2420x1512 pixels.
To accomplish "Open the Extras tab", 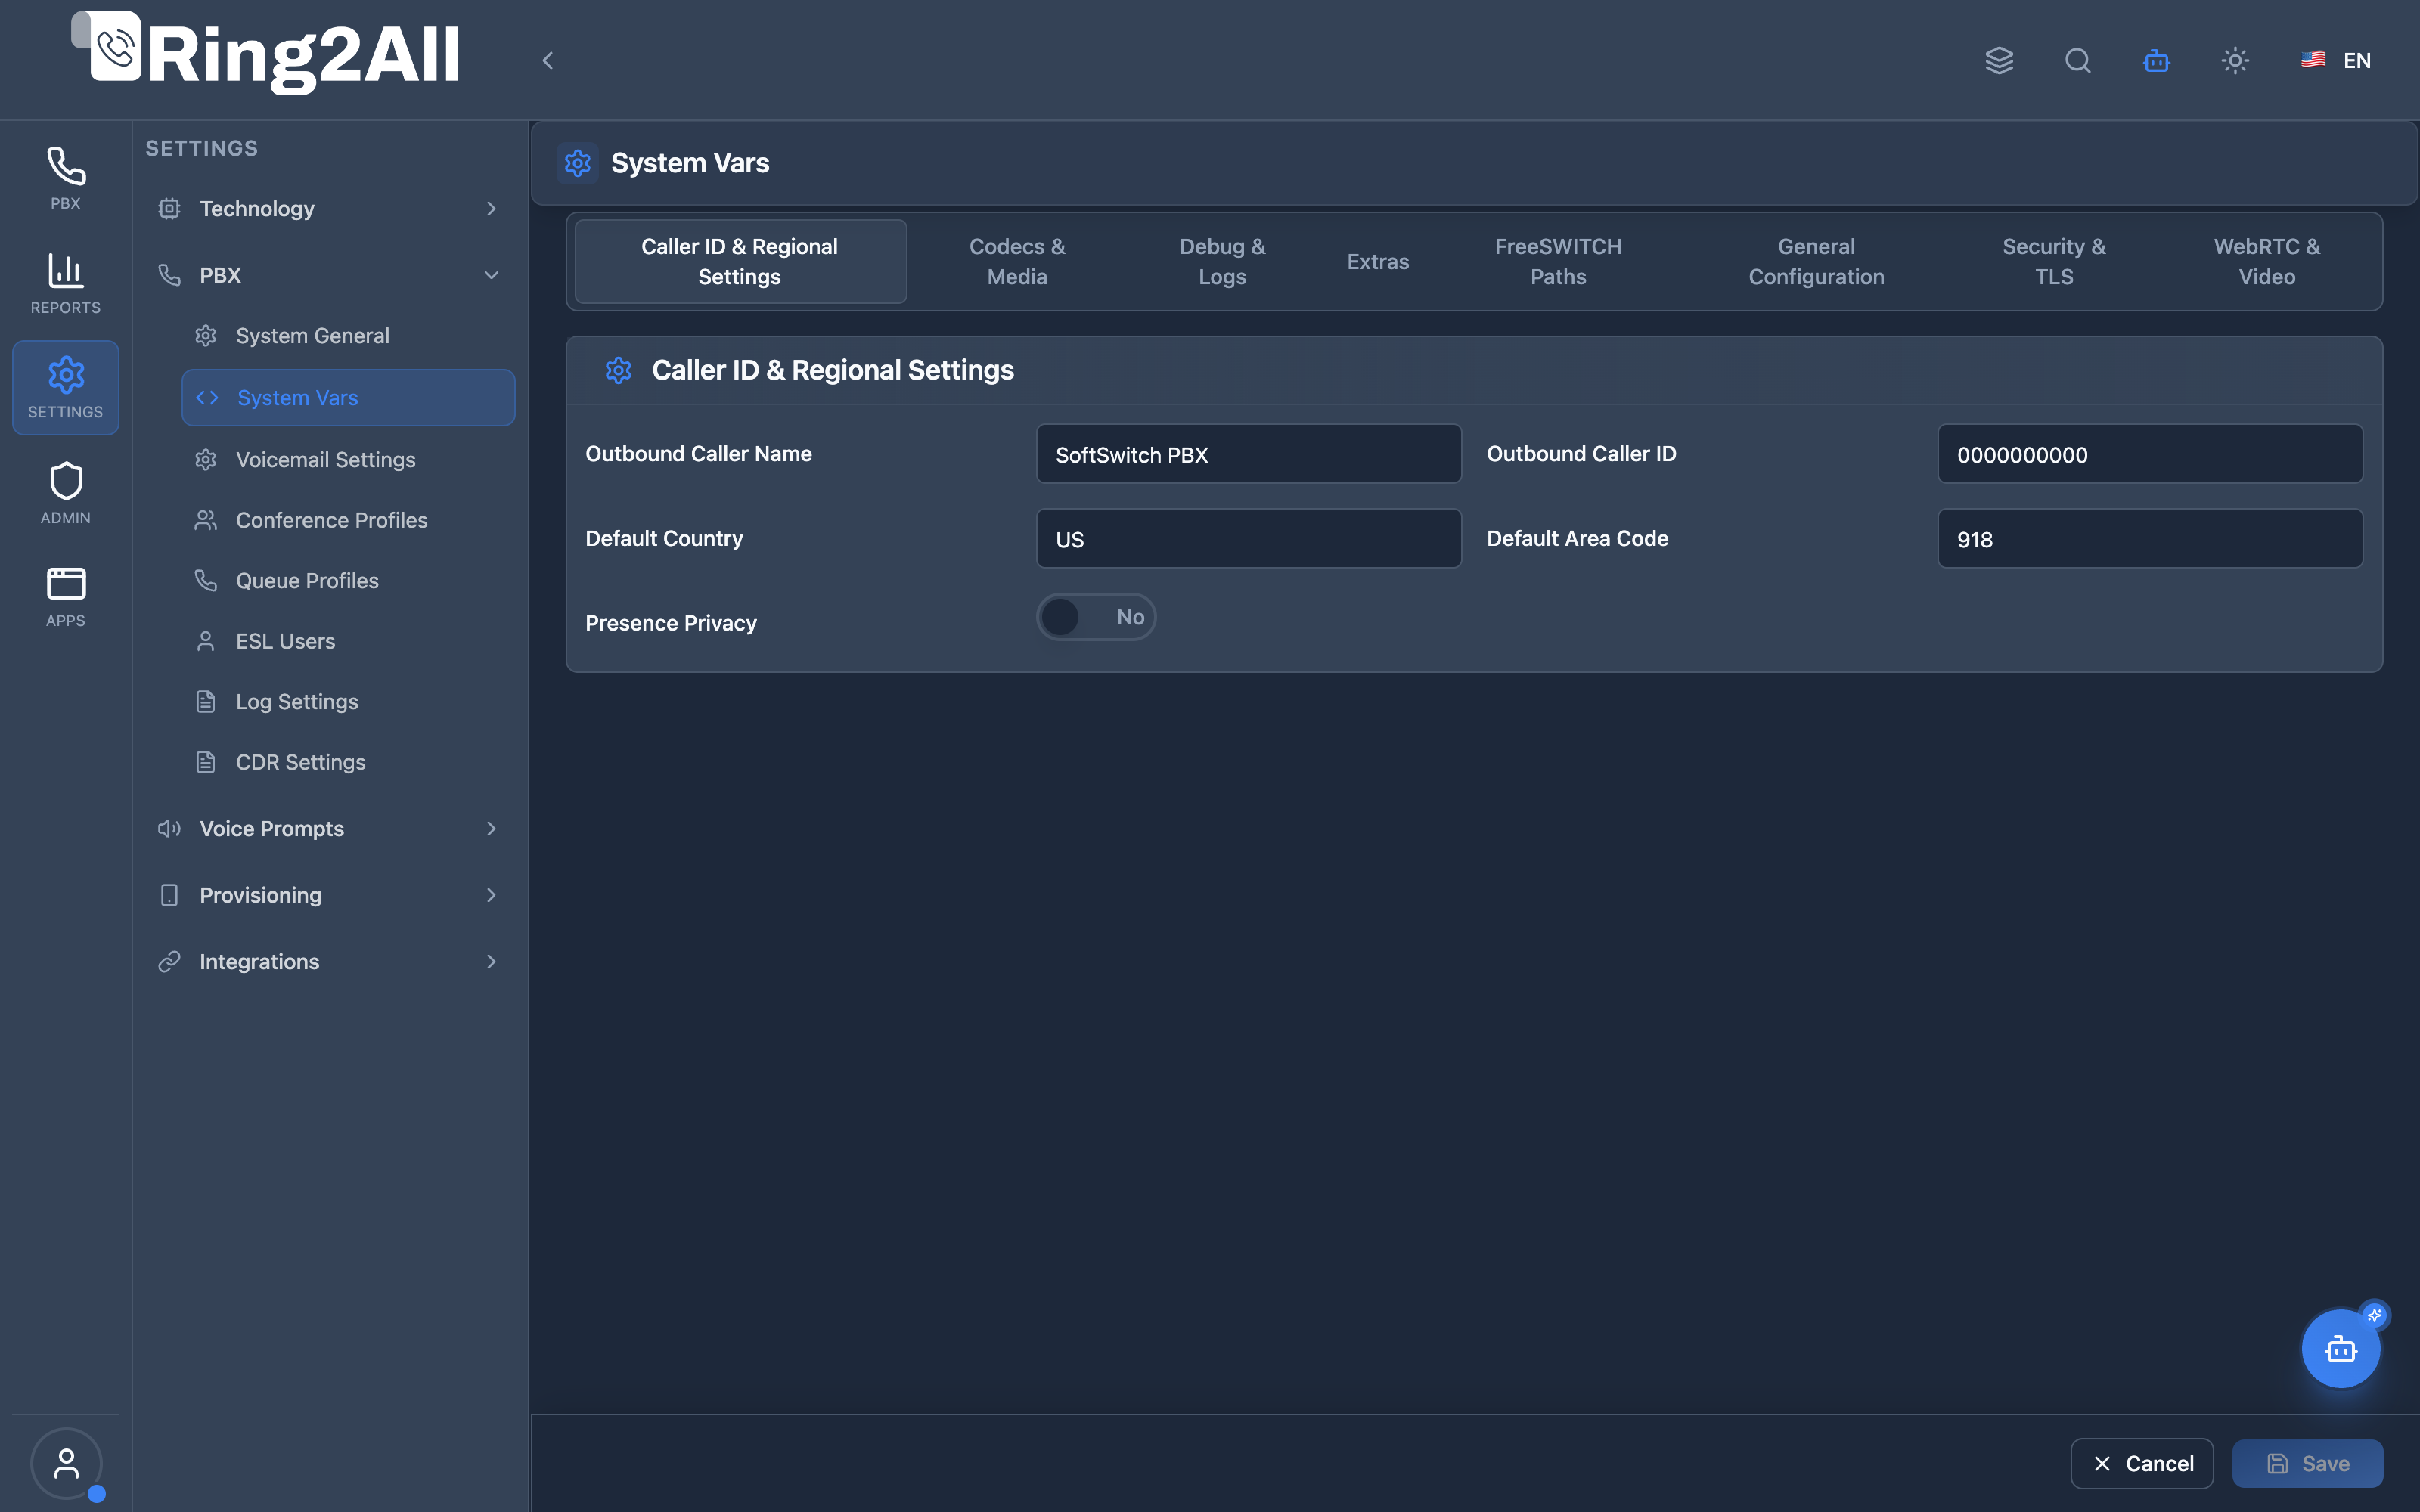I will [x=1377, y=261].
